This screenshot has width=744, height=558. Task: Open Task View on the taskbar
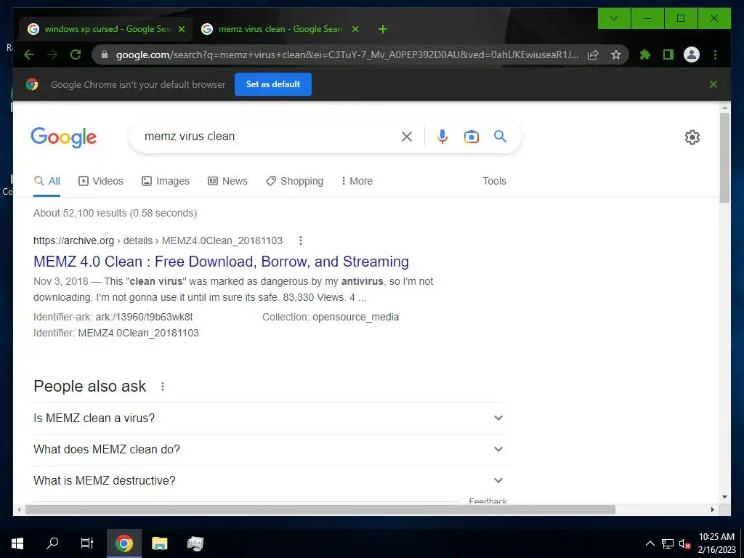(x=87, y=543)
